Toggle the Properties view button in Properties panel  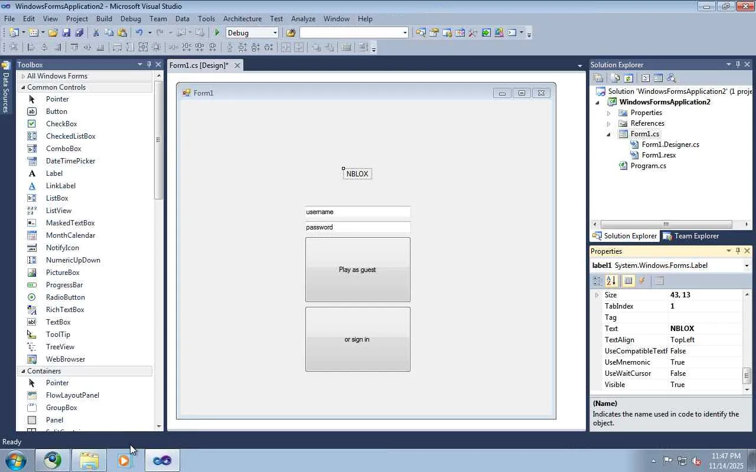pyautogui.click(x=628, y=281)
